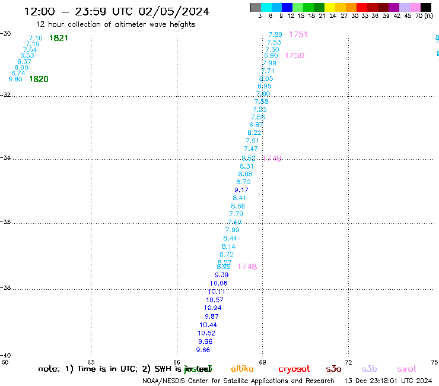Click the pink swatch in the color scale
The height and width of the screenshot is (386, 439).
click(415, 7)
